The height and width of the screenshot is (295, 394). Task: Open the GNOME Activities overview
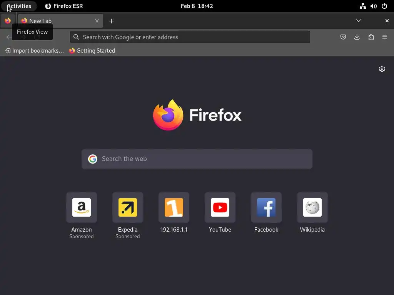19,6
